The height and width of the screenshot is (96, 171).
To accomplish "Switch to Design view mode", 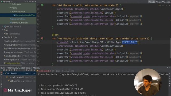I will (166, 2).
